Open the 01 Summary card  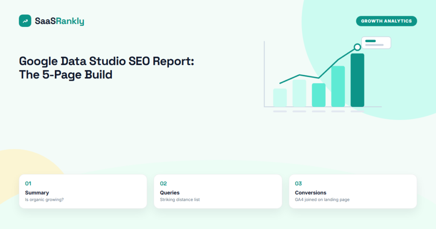click(83, 191)
